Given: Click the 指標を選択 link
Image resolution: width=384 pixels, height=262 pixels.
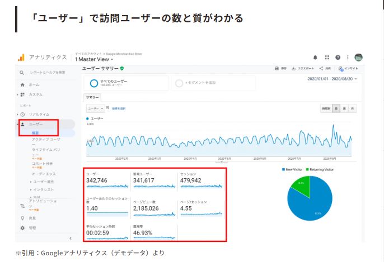Looking at the screenshot, I should (119, 108).
